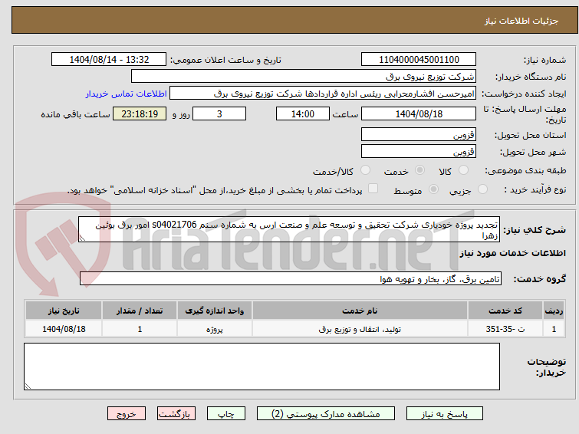Click the تعداد / مقدار column header
Viewport: 579px width, 434px height.
pos(140,311)
